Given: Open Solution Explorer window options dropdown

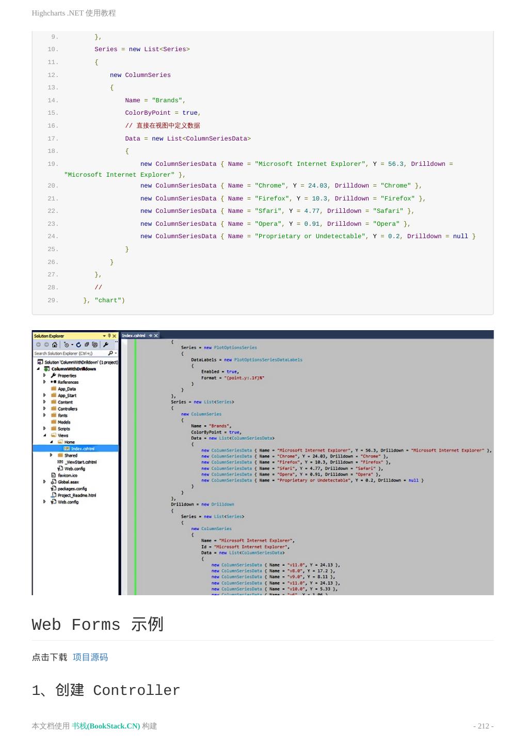Looking at the screenshot, I should click(104, 336).
